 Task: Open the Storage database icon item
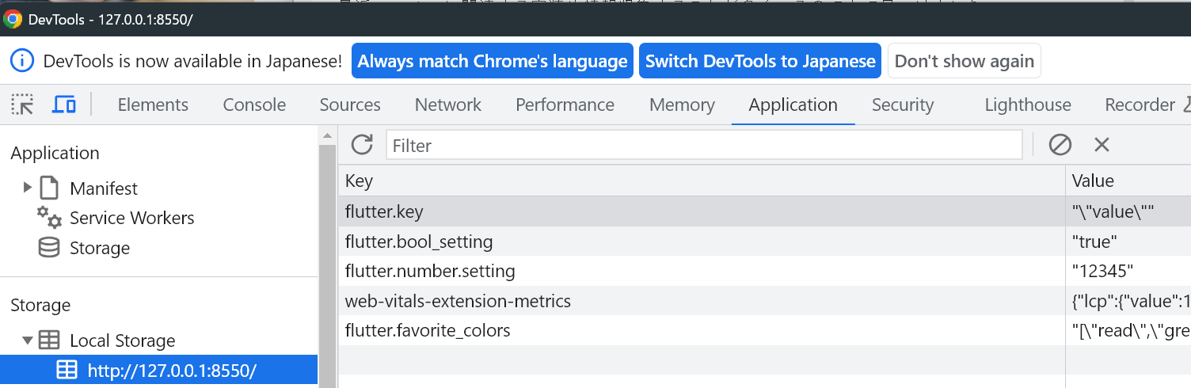pos(49,248)
